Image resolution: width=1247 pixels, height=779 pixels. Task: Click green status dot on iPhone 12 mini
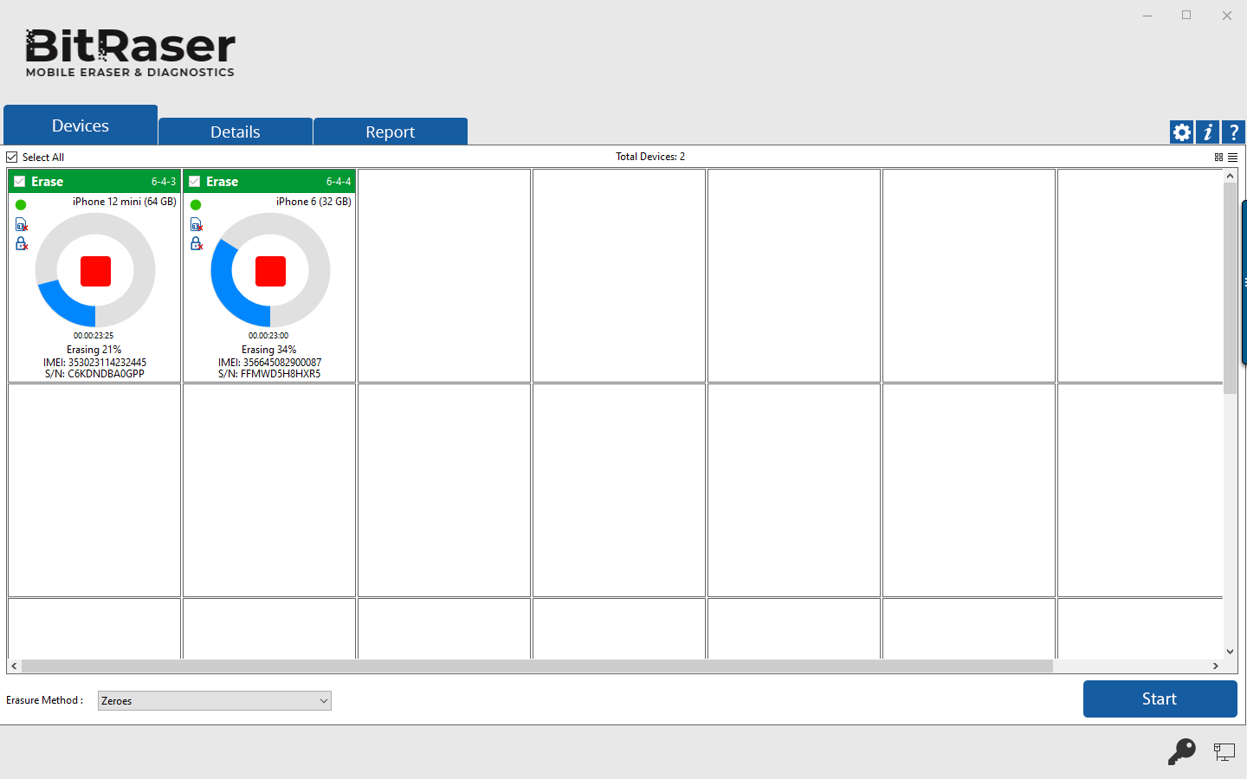click(x=21, y=205)
